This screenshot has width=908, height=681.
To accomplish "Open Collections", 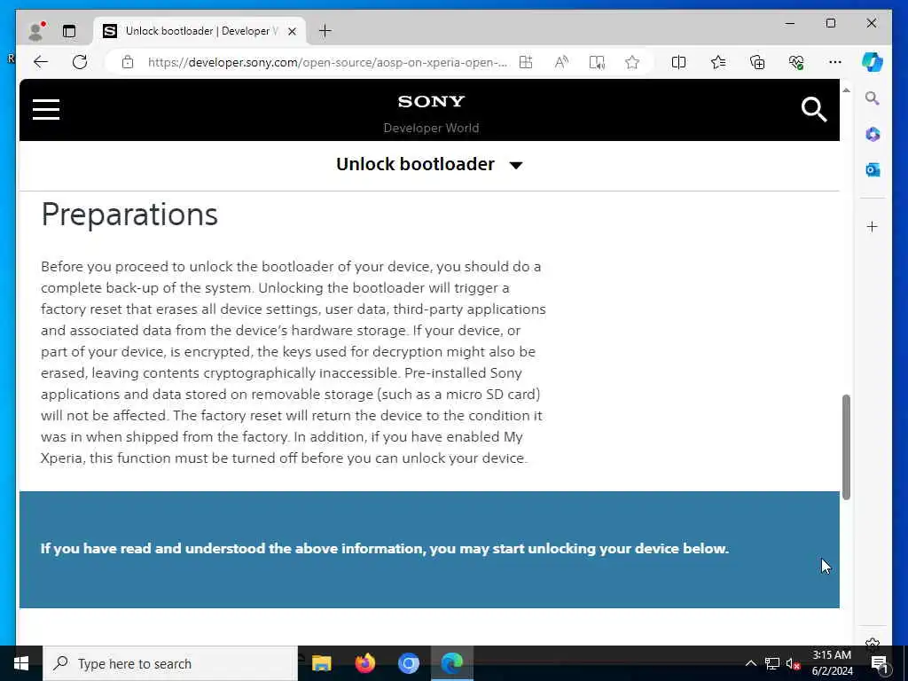I will (x=757, y=62).
